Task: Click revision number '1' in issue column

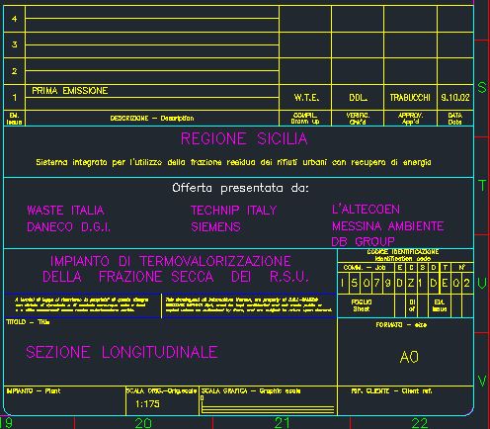Action: (x=15, y=98)
